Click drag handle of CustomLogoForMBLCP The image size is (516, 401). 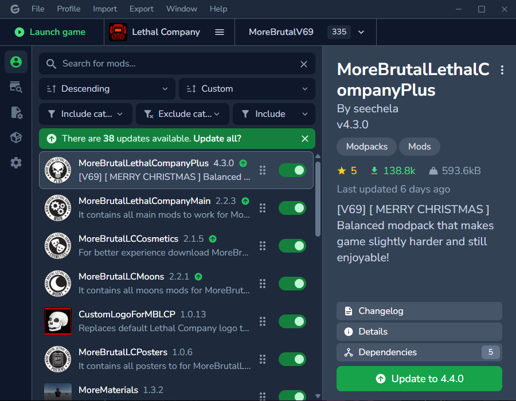click(x=262, y=321)
